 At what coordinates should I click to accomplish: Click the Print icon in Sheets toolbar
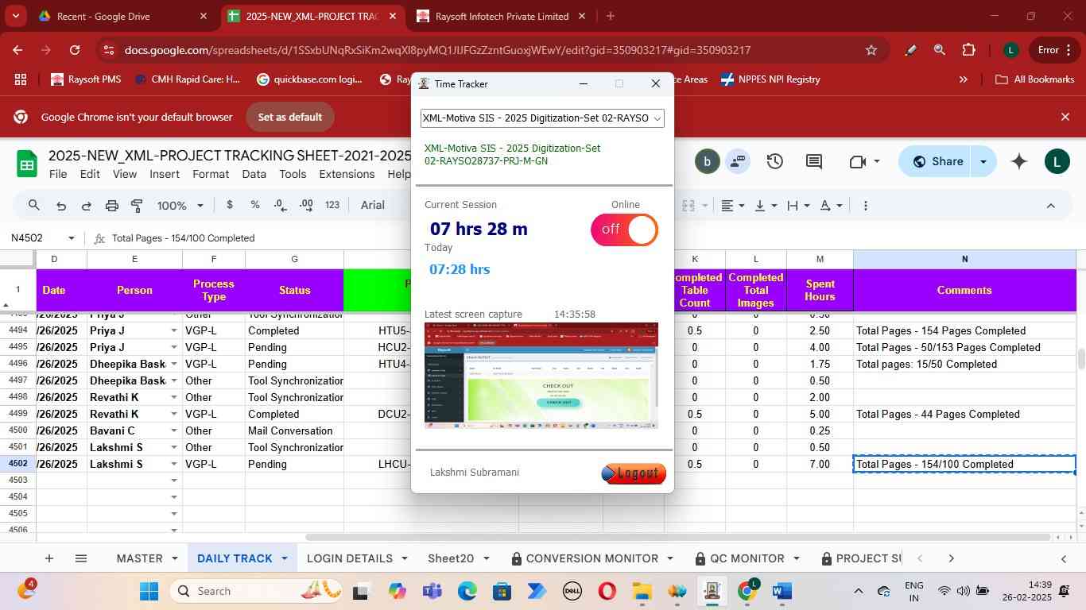click(112, 206)
